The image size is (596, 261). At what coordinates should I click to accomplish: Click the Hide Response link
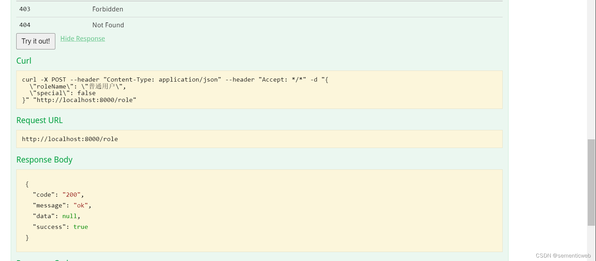83,39
